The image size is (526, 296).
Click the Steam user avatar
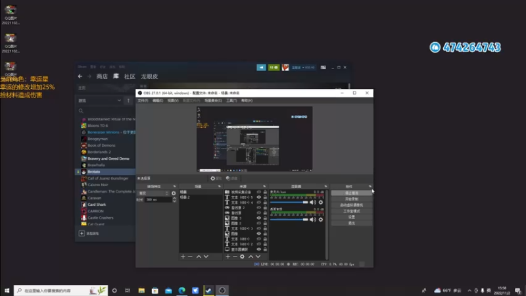pyautogui.click(x=285, y=68)
